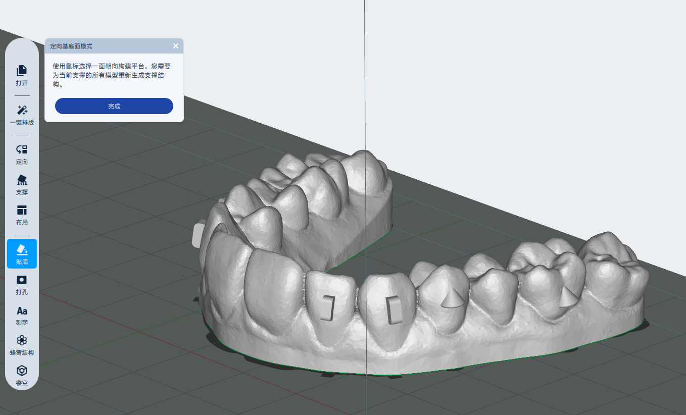This screenshot has width=686, height=415.
Task: Select the 镂空 hollow tool
Action: pos(22,376)
